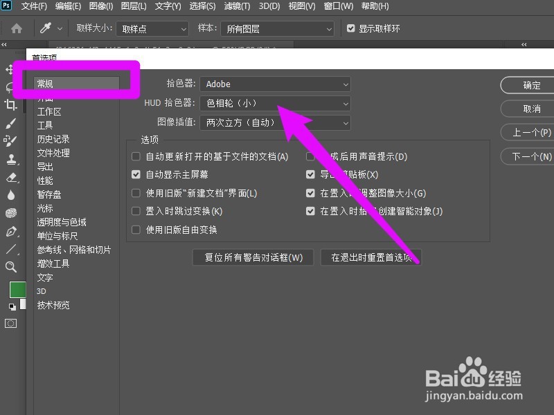This screenshot has width=554, height=415.
Task: Open 图像(I) menu
Action: [x=100, y=6]
